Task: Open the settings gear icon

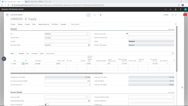Action: click(x=176, y=9)
